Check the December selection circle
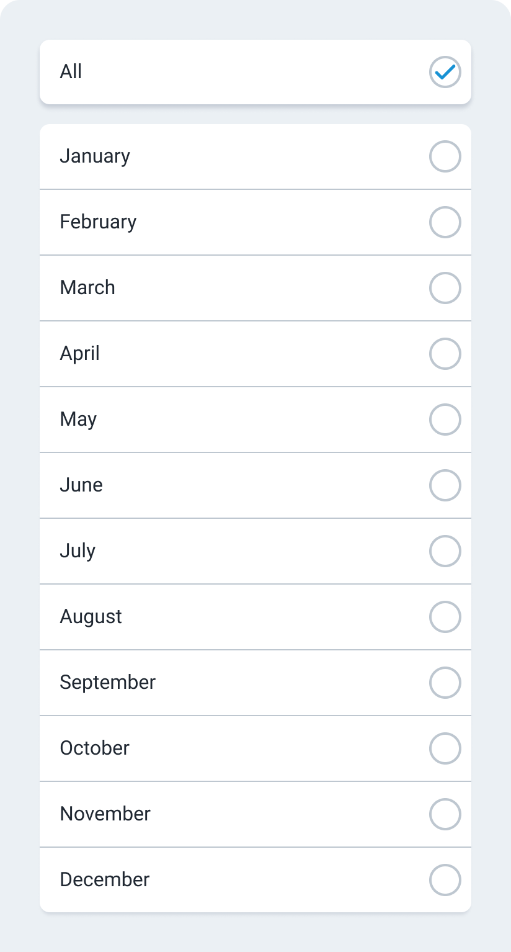The height and width of the screenshot is (952, 511). click(x=445, y=880)
